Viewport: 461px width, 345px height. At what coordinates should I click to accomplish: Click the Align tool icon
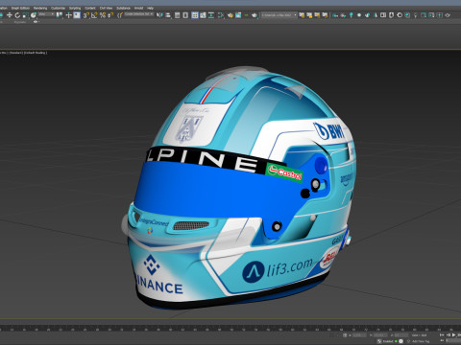[x=168, y=15]
